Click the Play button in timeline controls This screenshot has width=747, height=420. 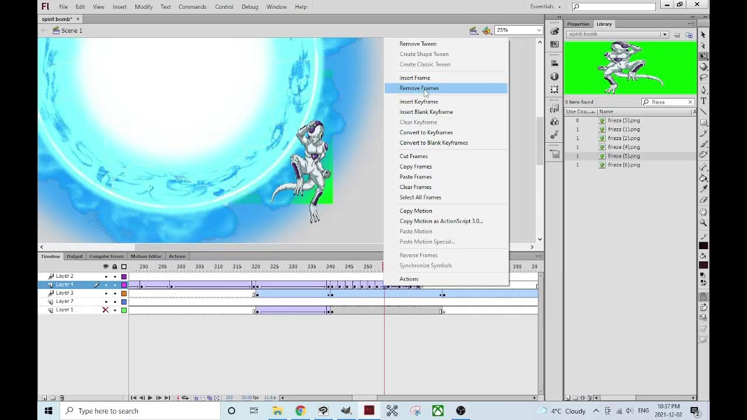click(x=150, y=398)
